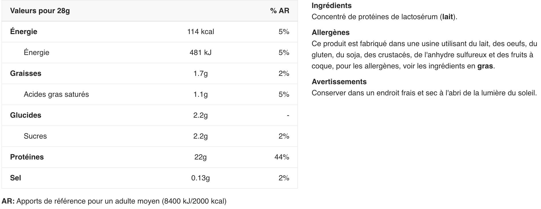Select the "Sel" row label
The image size is (541, 209).
[15, 178]
